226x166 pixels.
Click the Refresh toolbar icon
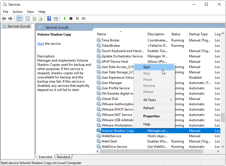[x=34, y=18]
